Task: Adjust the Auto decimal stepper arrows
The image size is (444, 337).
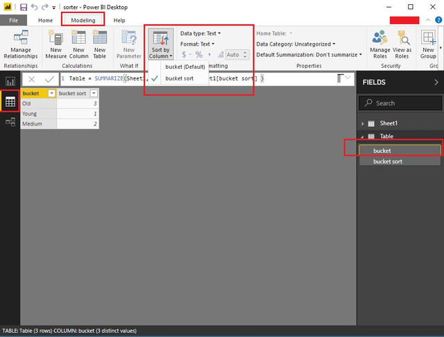Action: pos(245,55)
